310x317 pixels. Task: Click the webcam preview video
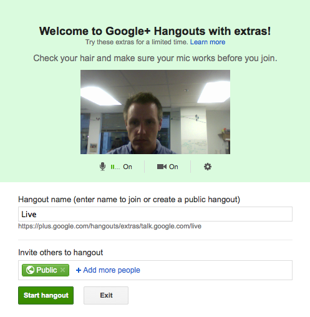(x=155, y=112)
